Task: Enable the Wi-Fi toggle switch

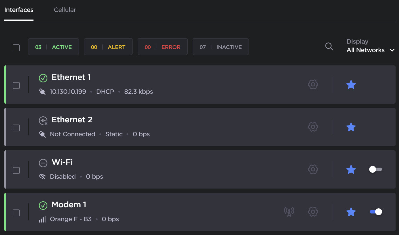Action: tap(375, 169)
